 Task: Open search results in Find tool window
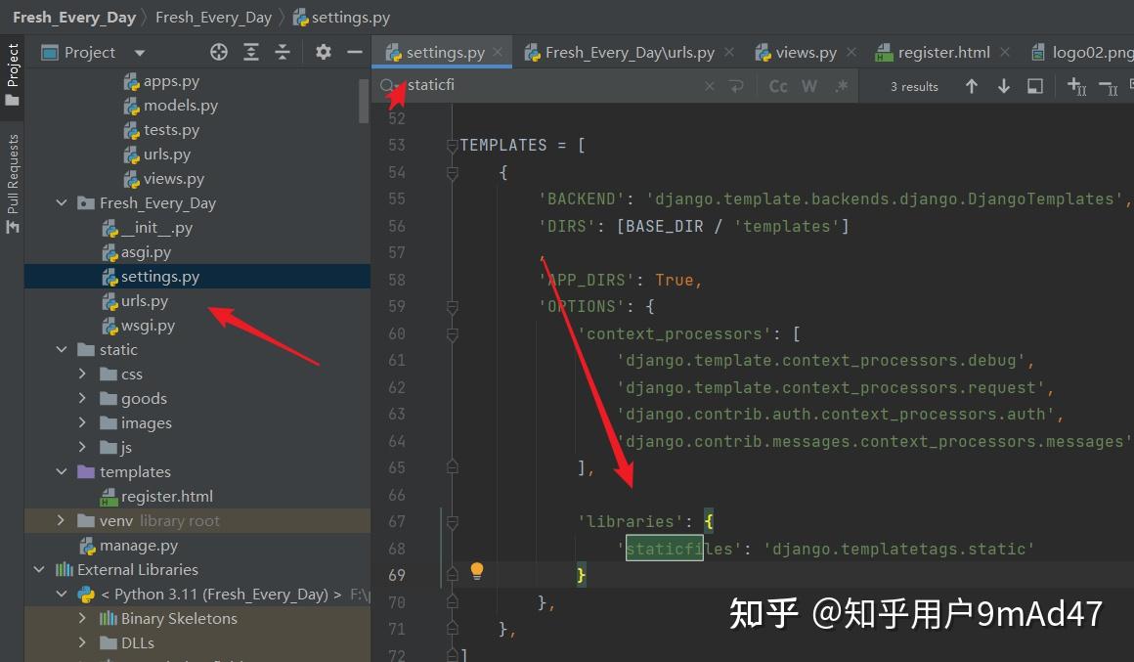1034,86
